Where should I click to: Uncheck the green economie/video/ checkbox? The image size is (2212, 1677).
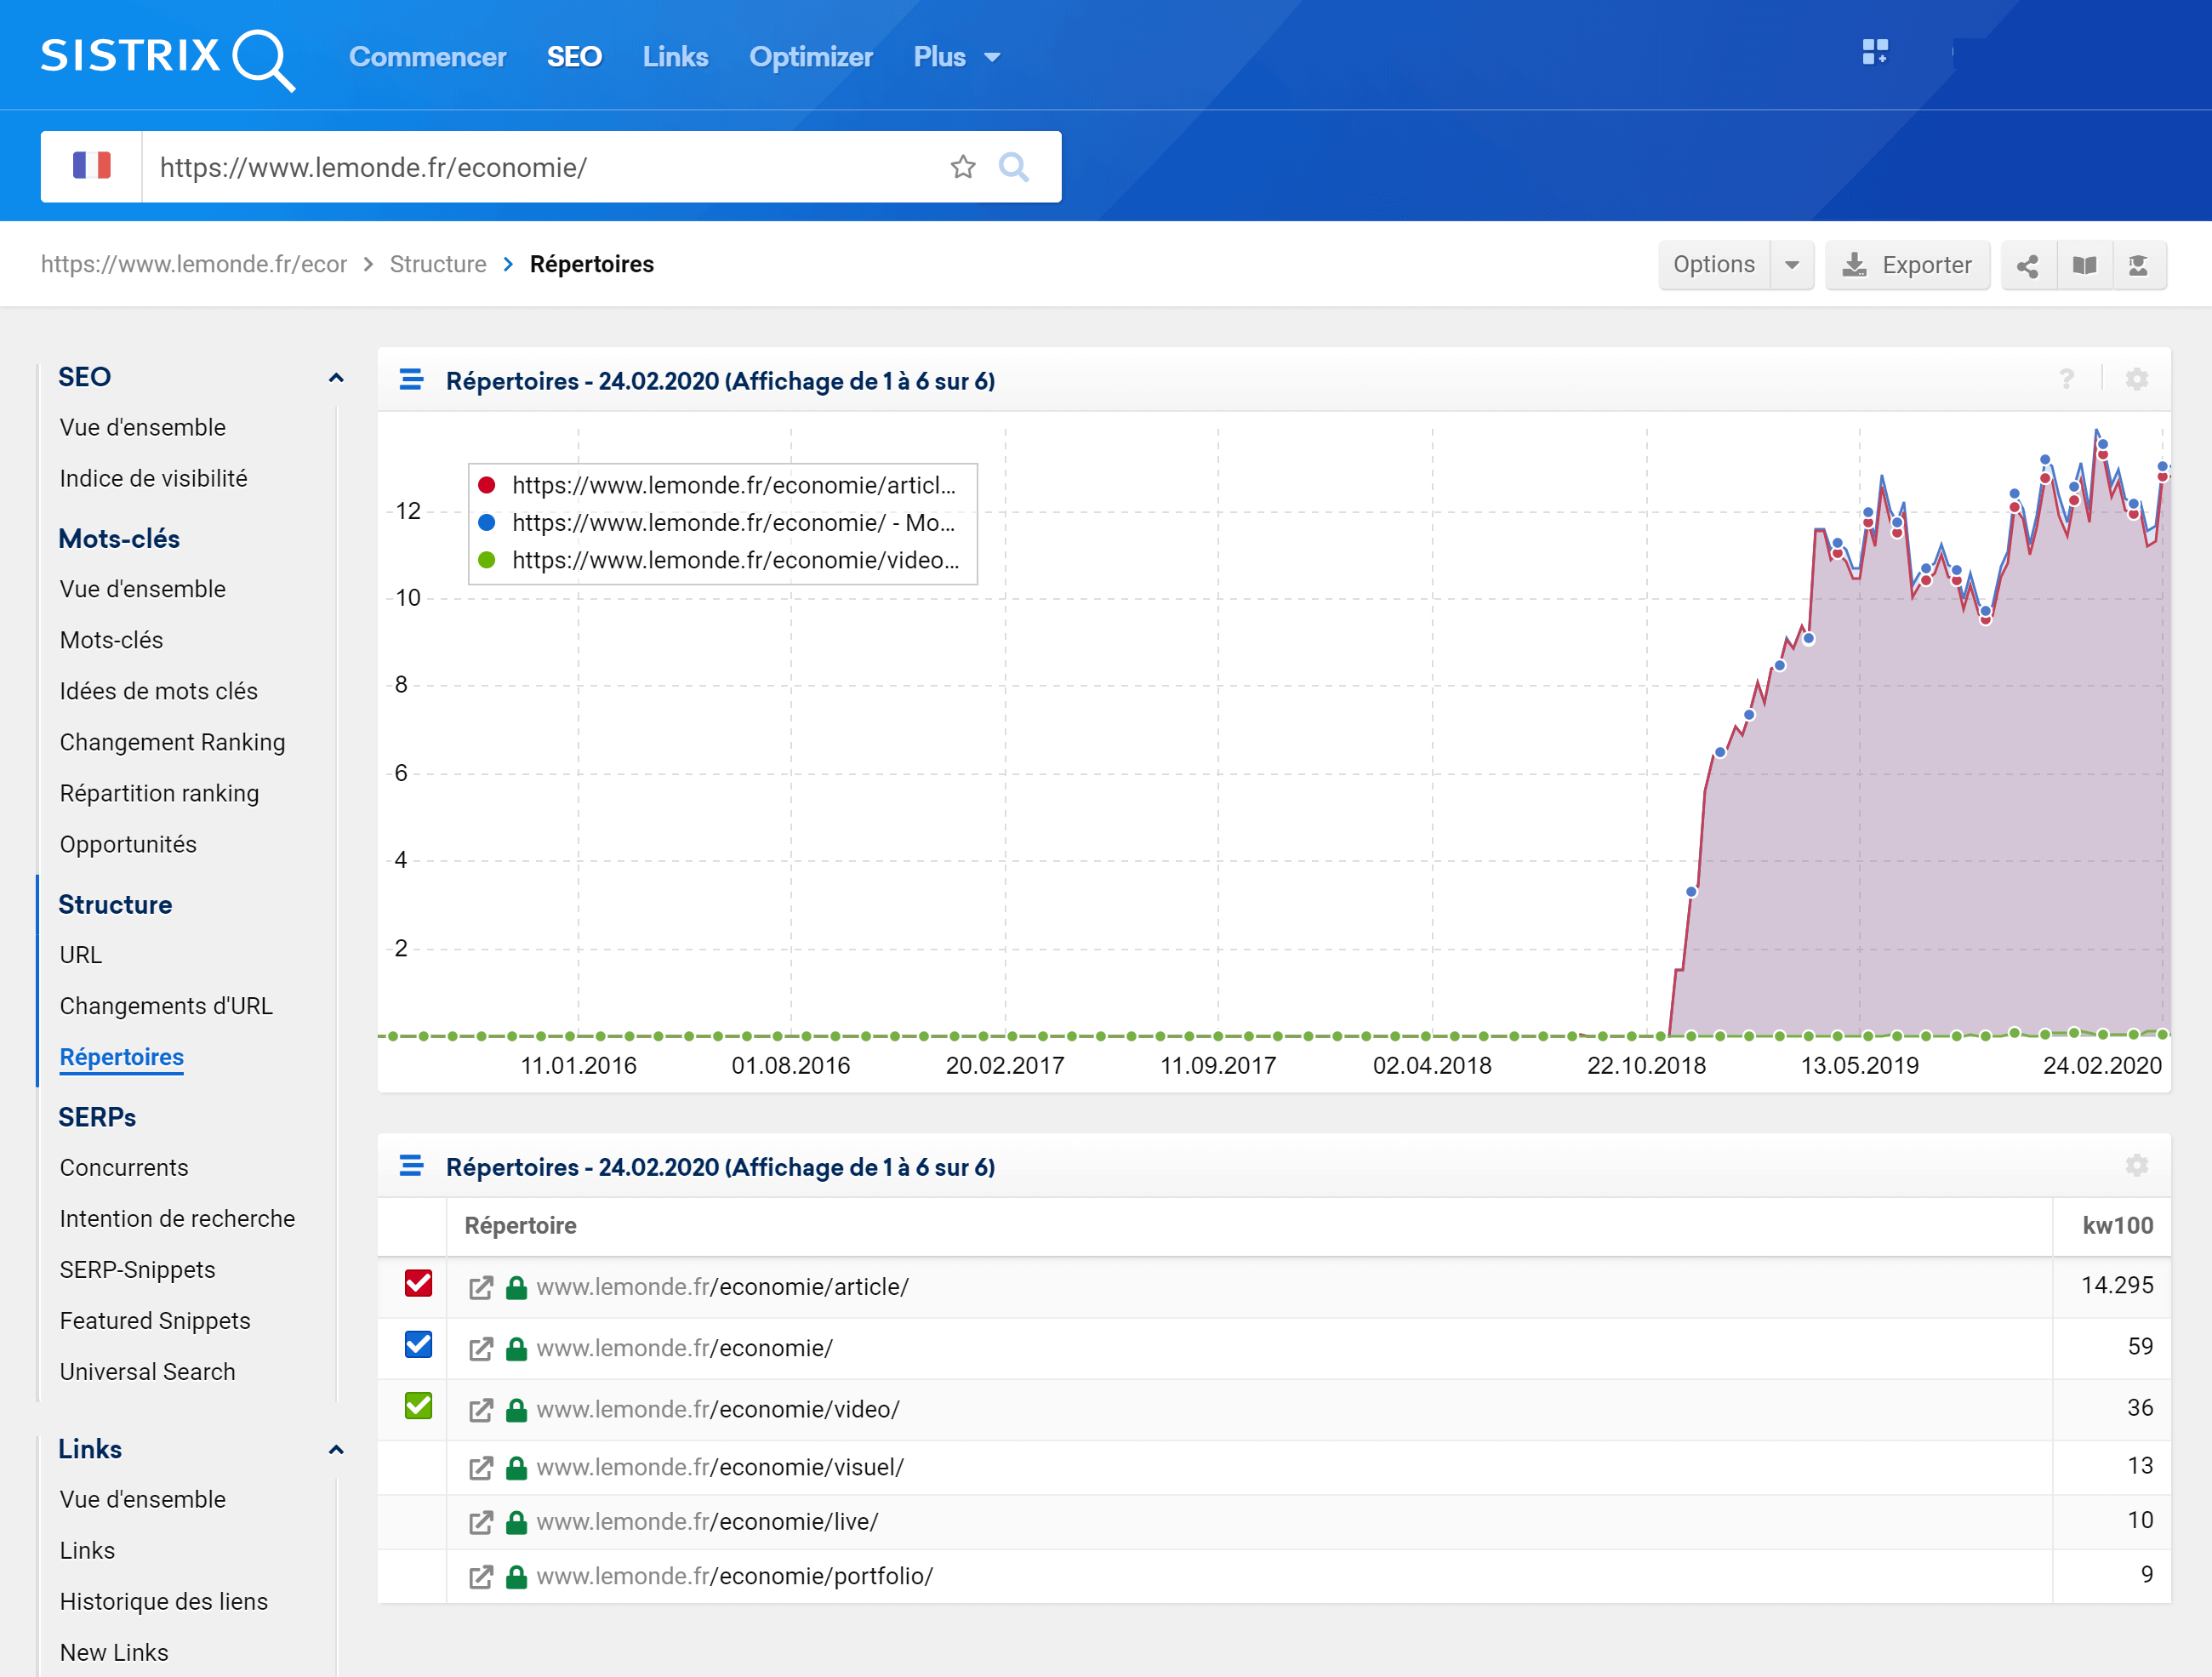pyautogui.click(x=418, y=1405)
